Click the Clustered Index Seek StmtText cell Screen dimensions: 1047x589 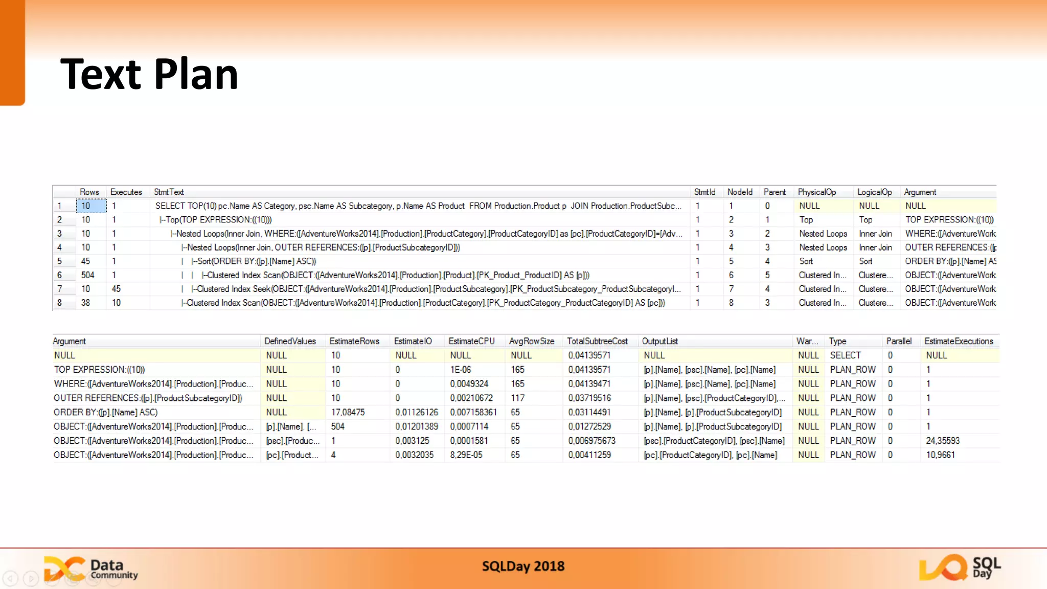419,289
